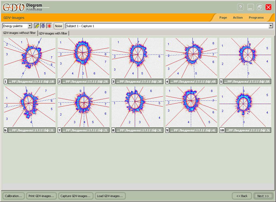Open the Programs menu
Image resolution: width=276 pixels, height=202 pixels.
coord(256,17)
